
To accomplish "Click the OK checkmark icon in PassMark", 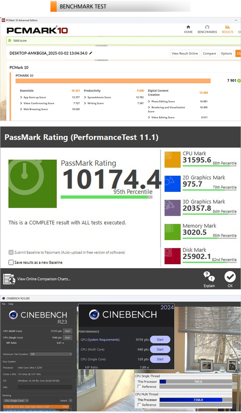I will (x=230, y=277).
